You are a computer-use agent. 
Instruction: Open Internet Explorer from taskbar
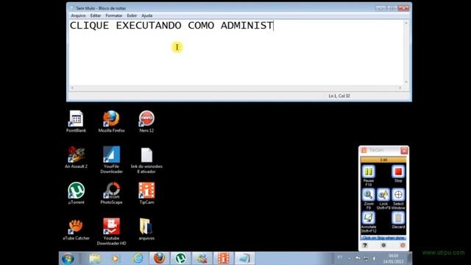click(138, 258)
